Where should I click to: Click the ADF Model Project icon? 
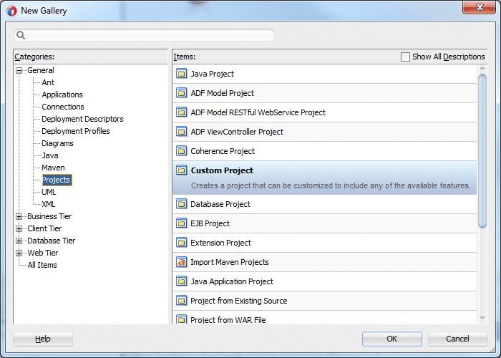tap(182, 93)
